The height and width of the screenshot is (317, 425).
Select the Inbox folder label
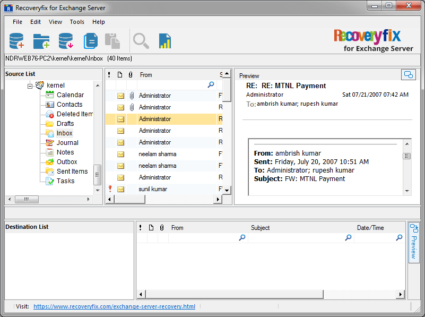65,133
